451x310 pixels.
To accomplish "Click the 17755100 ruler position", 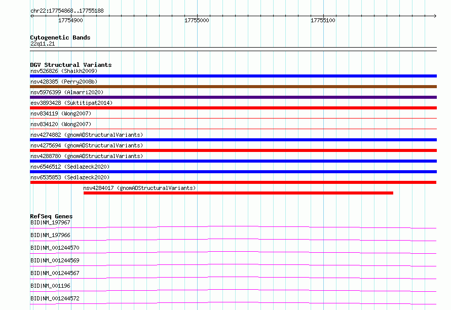I will [323, 20].
